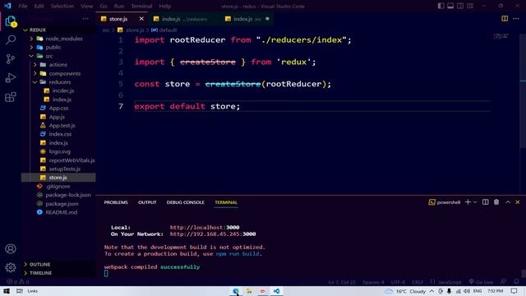Open the Windows Start menu
This screenshot has height=296, width=526.
pos(7,291)
